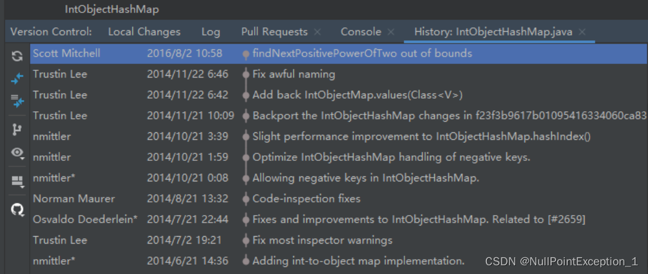
Task: Select 'Fixes and improvements to IntObjectHashMap' commit
Action: (x=339, y=219)
